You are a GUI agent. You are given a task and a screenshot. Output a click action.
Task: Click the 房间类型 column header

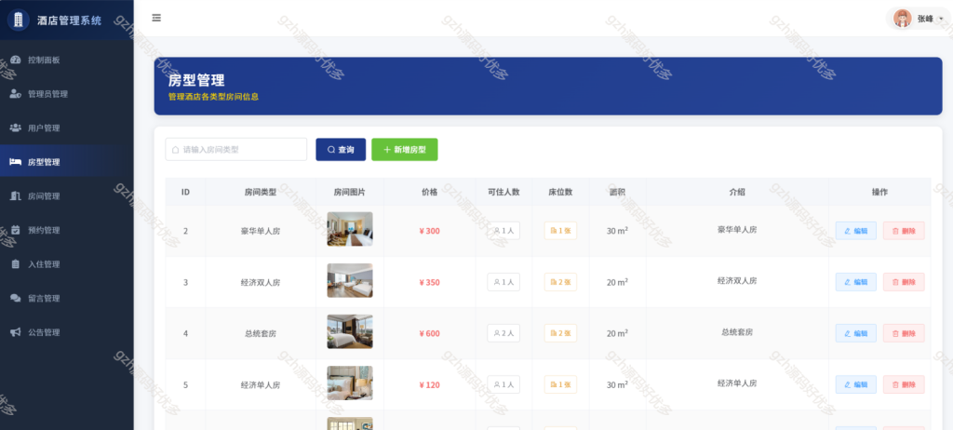[x=261, y=192]
